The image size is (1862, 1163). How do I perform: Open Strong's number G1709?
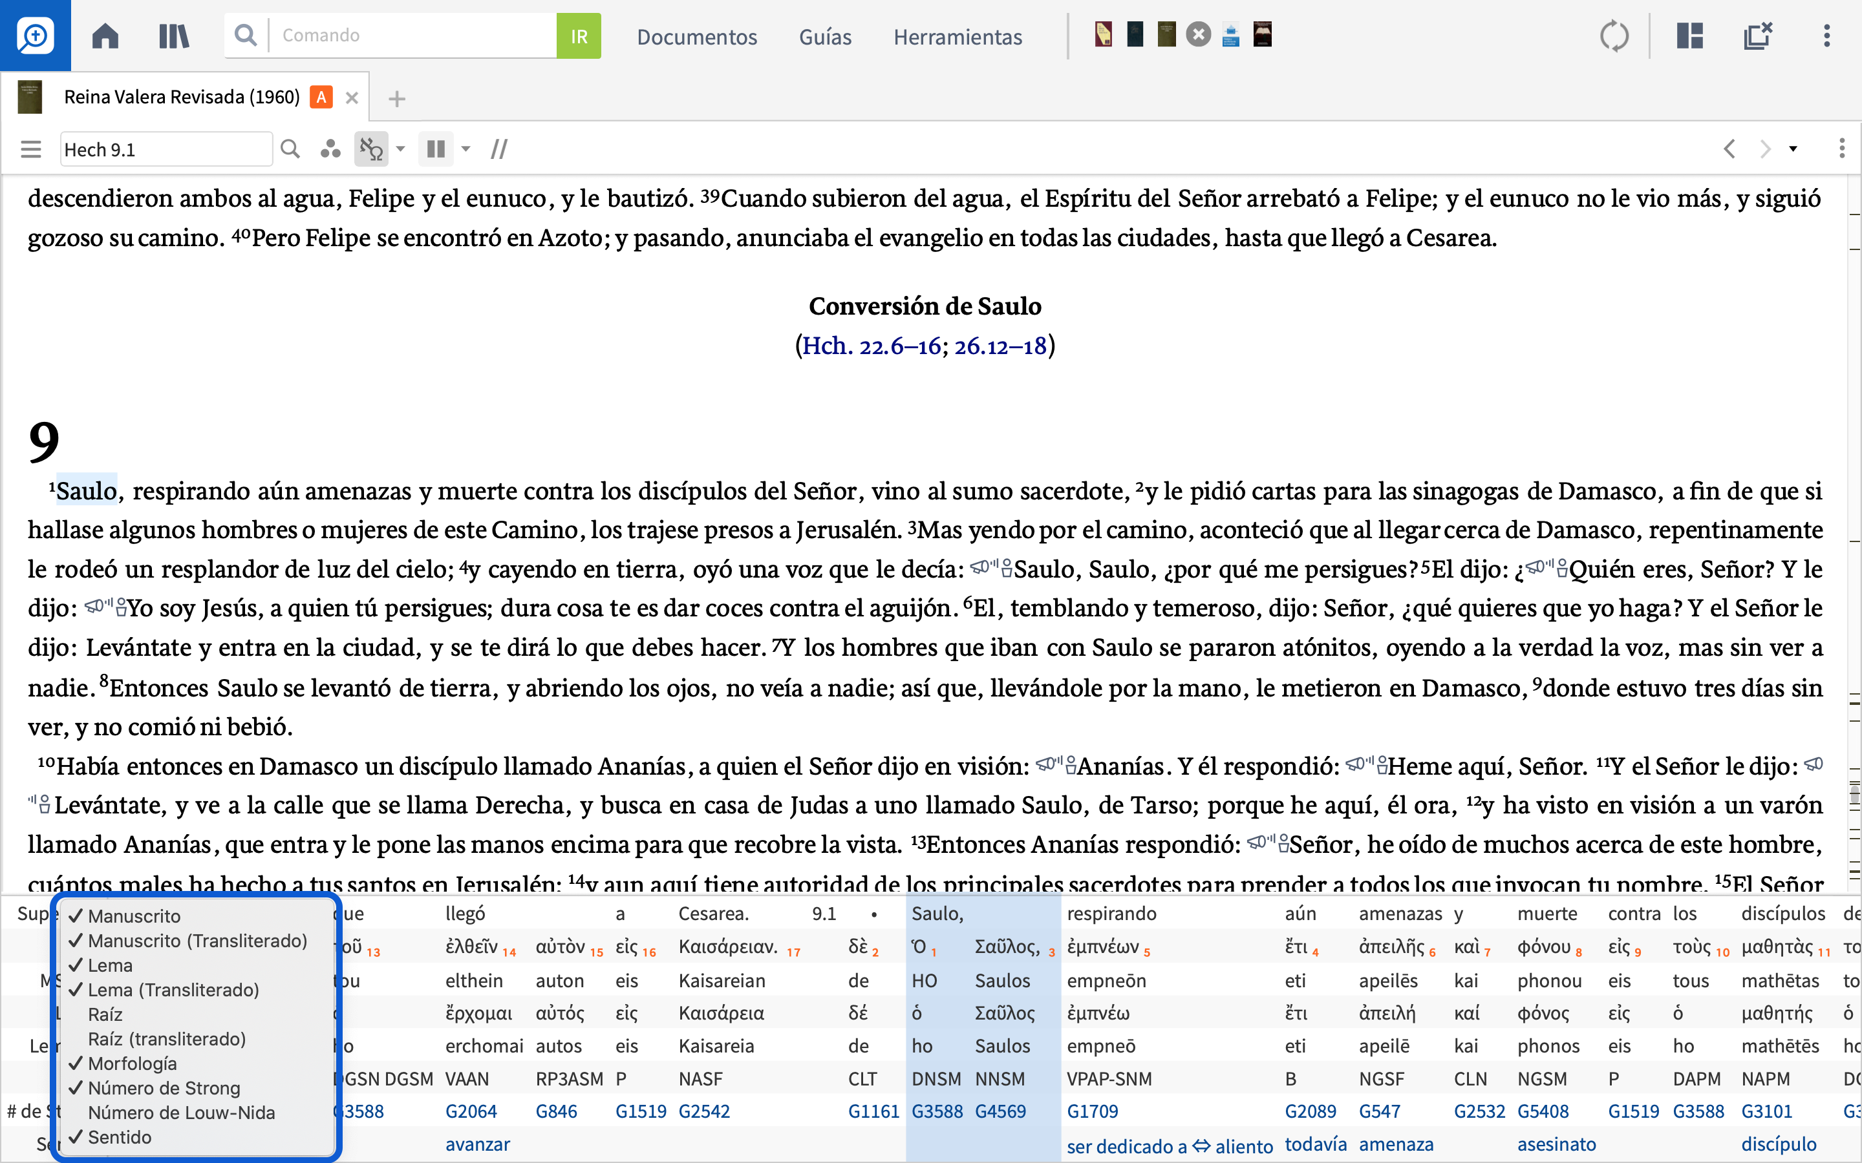[1093, 1111]
